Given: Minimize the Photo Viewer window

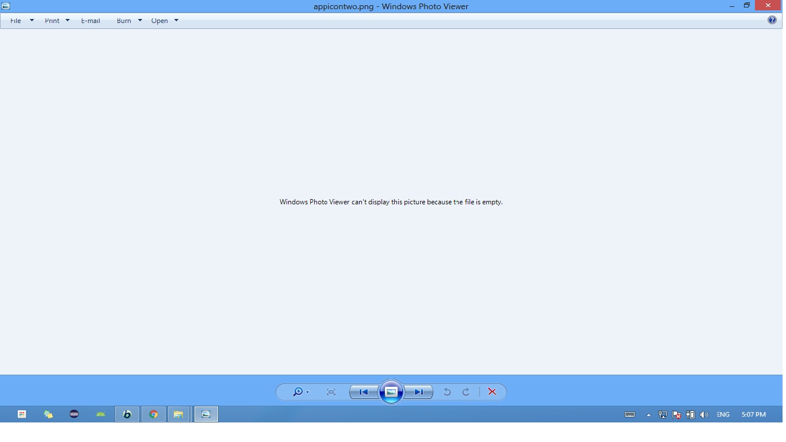Looking at the screenshot, I should (732, 5).
